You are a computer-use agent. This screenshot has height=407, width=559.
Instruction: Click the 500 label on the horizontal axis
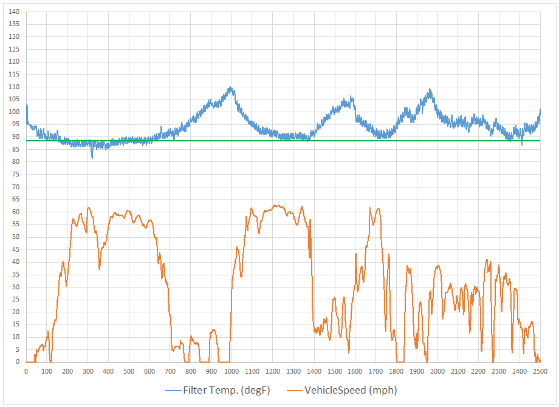(128, 371)
